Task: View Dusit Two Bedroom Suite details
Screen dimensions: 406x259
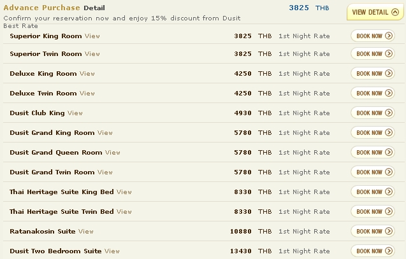Action: [112, 251]
